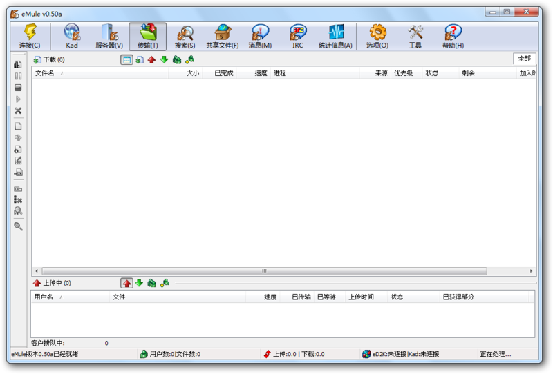Open the Messages (消息) page

260,37
